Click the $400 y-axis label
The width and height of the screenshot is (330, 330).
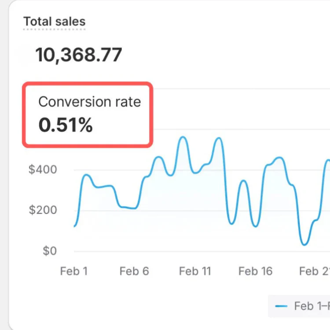[x=42, y=169]
